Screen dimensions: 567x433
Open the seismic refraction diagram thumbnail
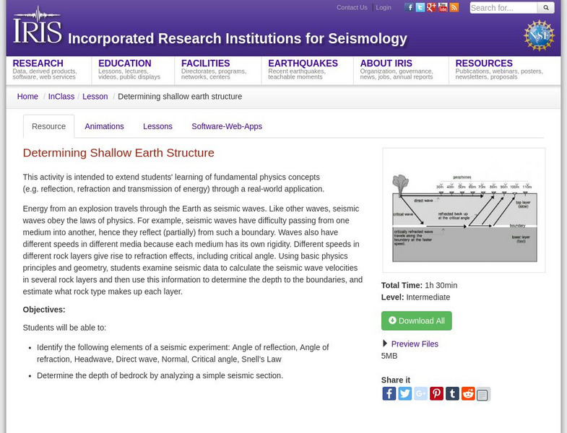(x=464, y=210)
